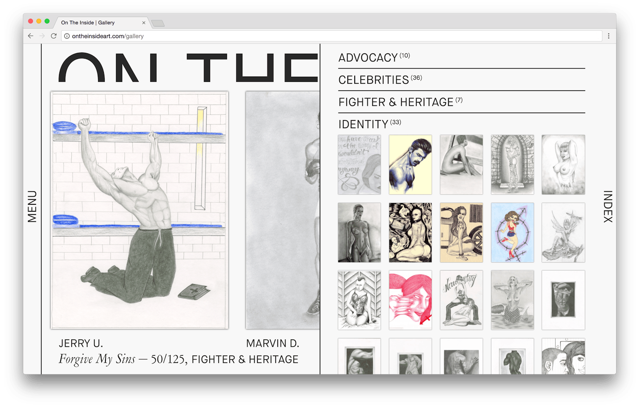The height and width of the screenshot is (407, 639).
Task: Click the browser forward arrow
Action: click(42, 36)
